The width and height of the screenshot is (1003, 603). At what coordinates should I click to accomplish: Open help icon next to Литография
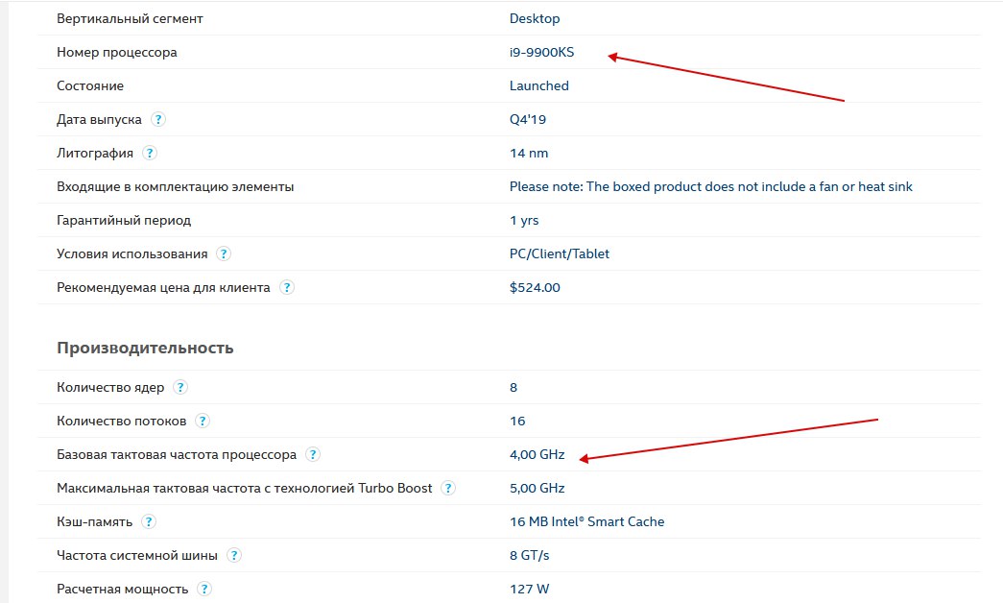[x=149, y=153]
